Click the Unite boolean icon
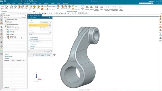 23,7
